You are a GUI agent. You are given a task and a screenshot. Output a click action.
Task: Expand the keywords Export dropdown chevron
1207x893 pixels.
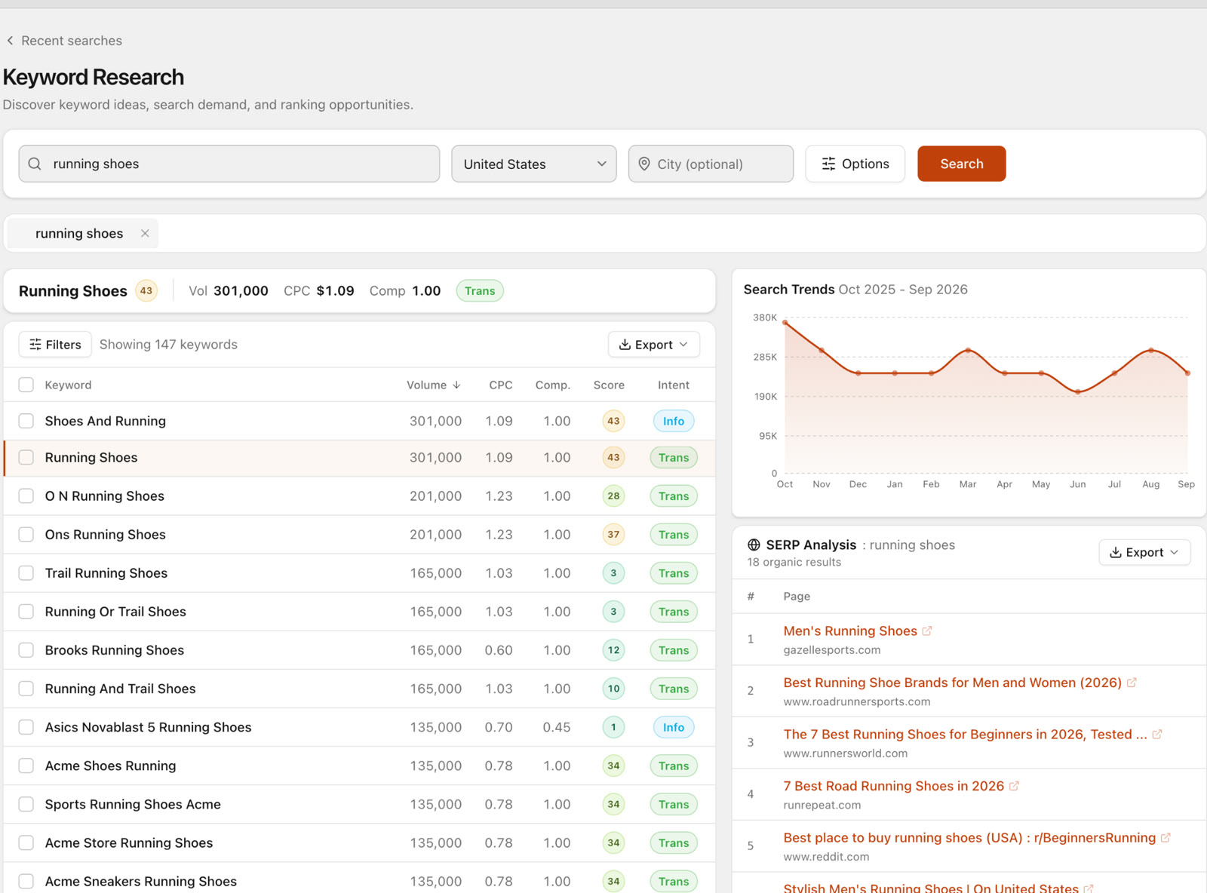683,345
